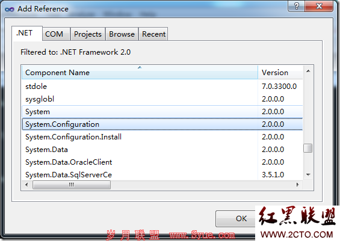Click the horizontal scroll right arrow

298,185
